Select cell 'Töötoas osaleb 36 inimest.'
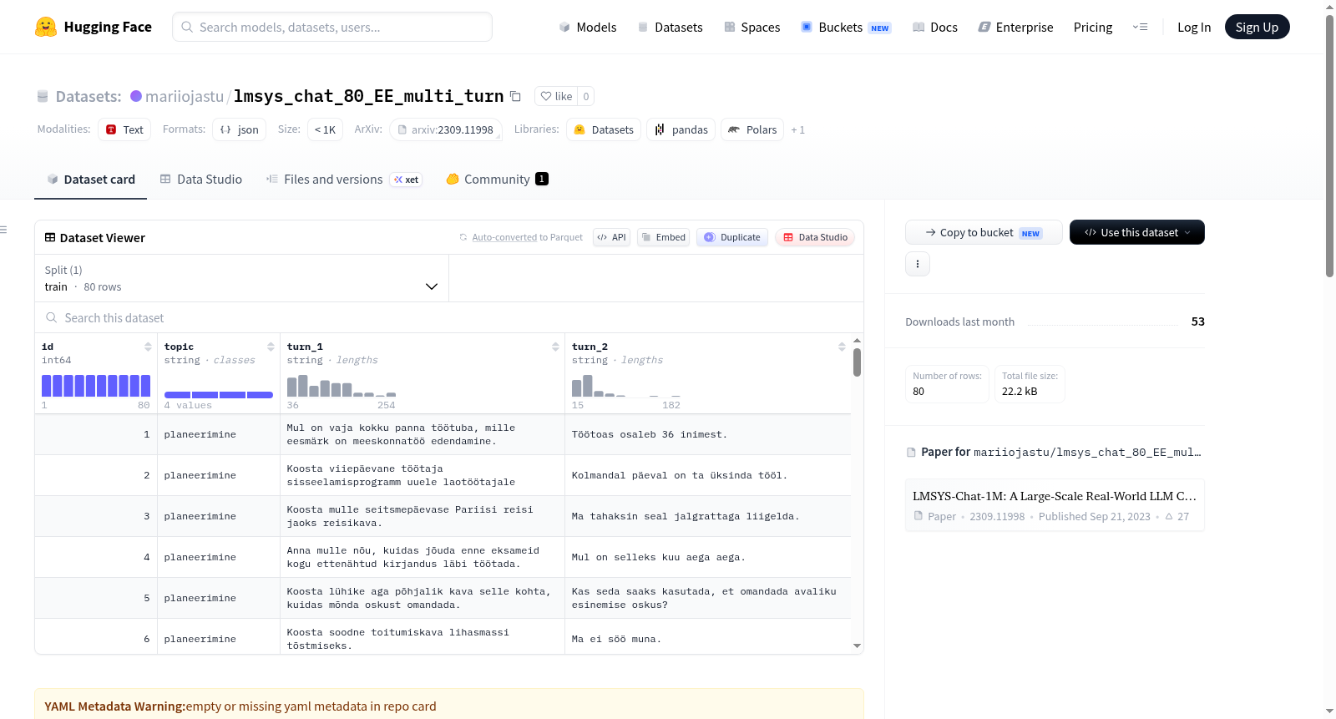The width and height of the screenshot is (1336, 719). [708, 434]
